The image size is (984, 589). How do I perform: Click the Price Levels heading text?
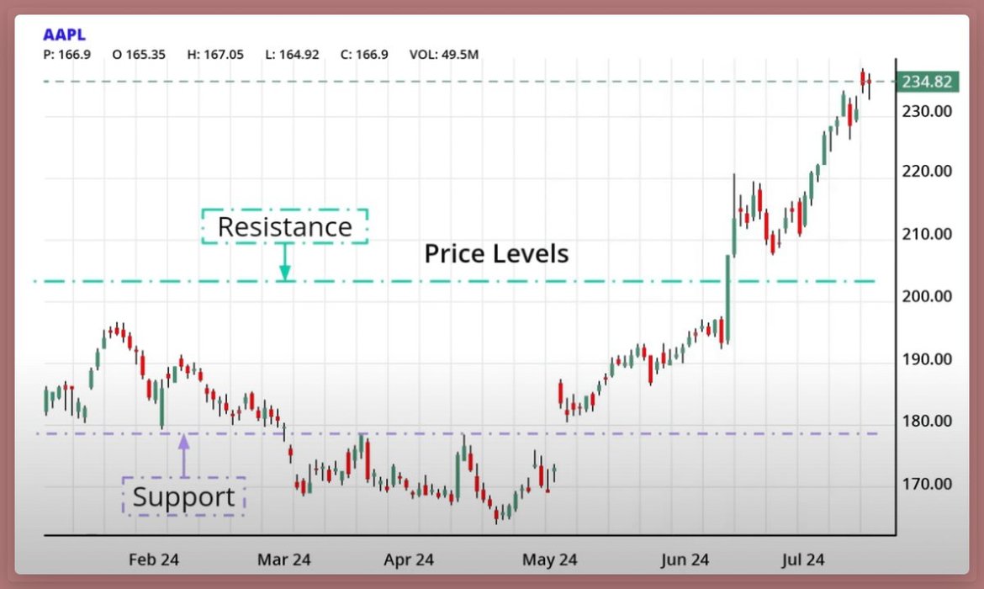[x=496, y=253]
